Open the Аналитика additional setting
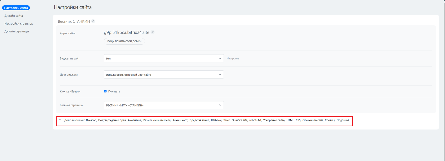The height and width of the screenshot is (161, 445). click(135, 120)
